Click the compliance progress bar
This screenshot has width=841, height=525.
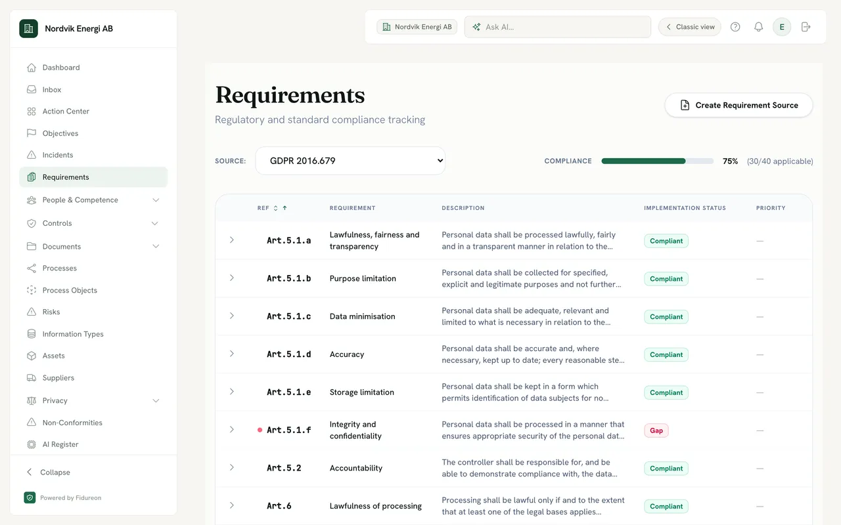657,161
